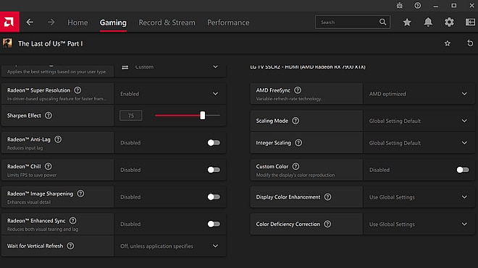Click The Last of Us Part I title
This screenshot has height=268, width=478.
click(50, 43)
